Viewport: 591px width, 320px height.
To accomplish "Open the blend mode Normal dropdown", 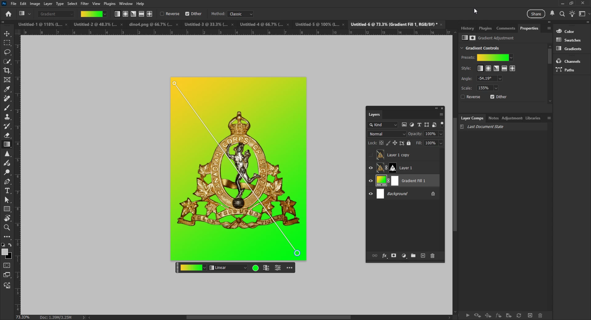I will point(387,134).
